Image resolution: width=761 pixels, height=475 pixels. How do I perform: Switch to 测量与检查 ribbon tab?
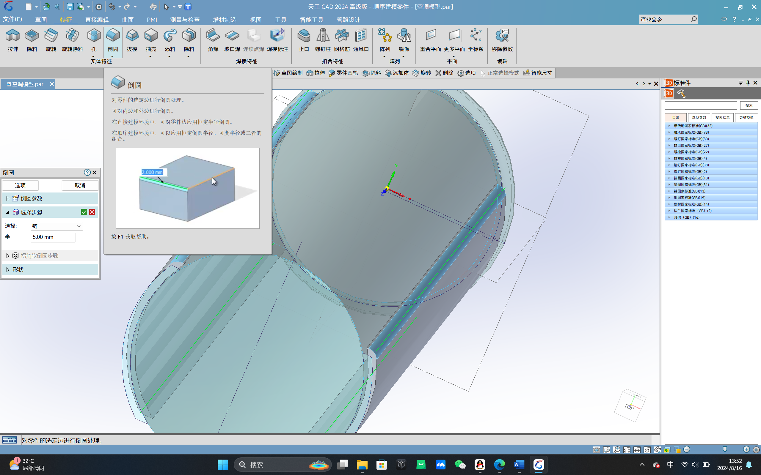(x=185, y=20)
